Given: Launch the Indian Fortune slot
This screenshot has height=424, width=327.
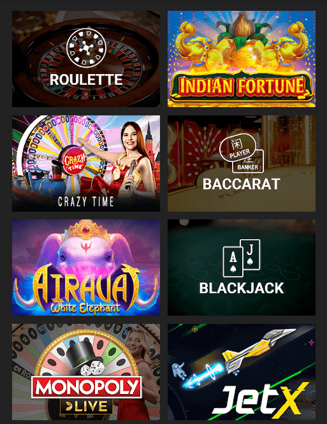Looking at the screenshot, I should [242, 59].
